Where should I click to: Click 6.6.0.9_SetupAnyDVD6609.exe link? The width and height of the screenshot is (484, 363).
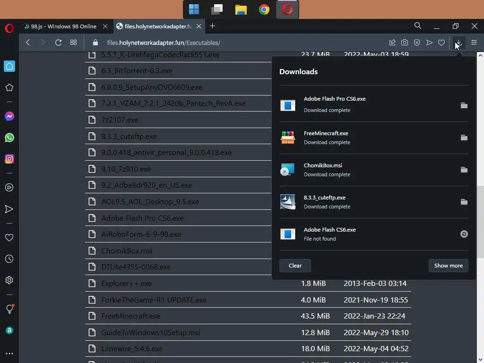pyautogui.click(x=152, y=87)
